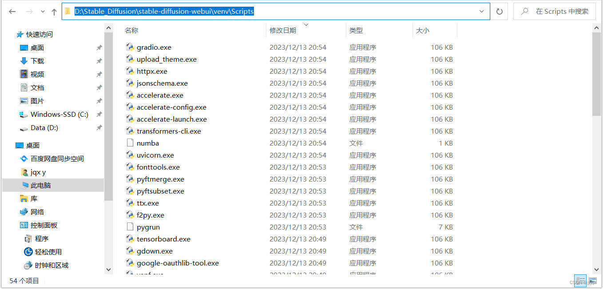The width and height of the screenshot is (603, 289).
Task: Click the gdown.exe file icon
Action: coord(130,250)
